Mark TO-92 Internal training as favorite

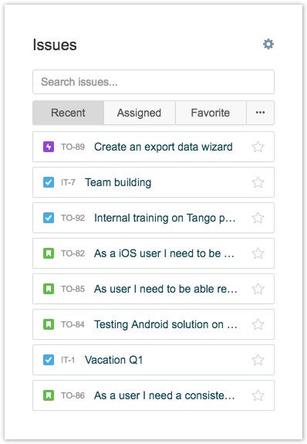click(x=258, y=218)
